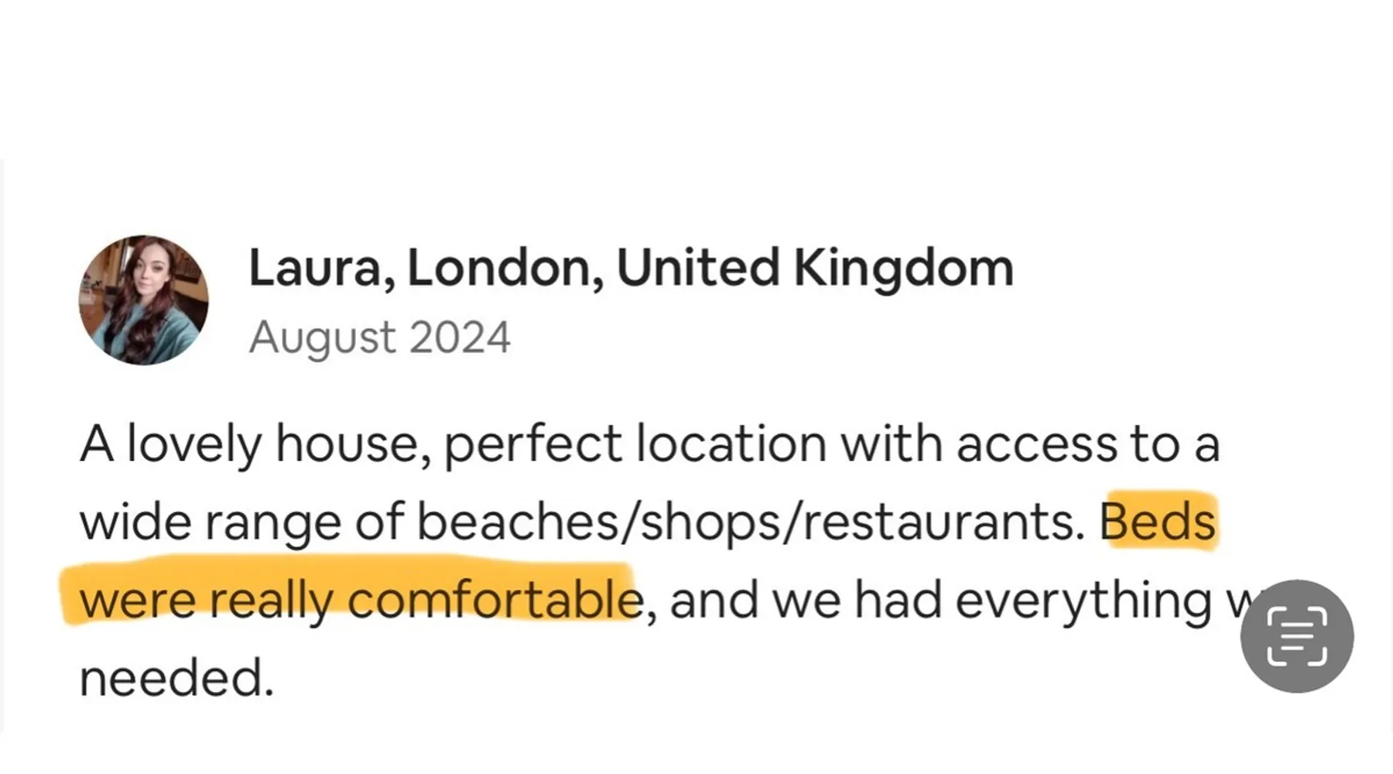The width and height of the screenshot is (1393, 774).
Task: Click the word 'comfortable' in the highlight
Action: [x=495, y=600]
